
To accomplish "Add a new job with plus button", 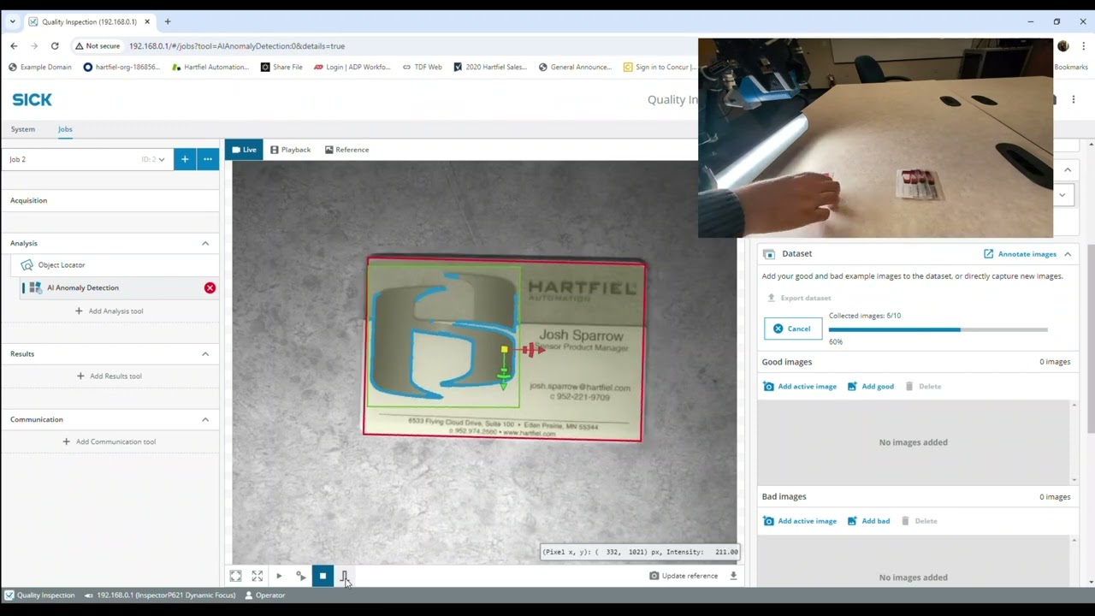I will 185,159.
